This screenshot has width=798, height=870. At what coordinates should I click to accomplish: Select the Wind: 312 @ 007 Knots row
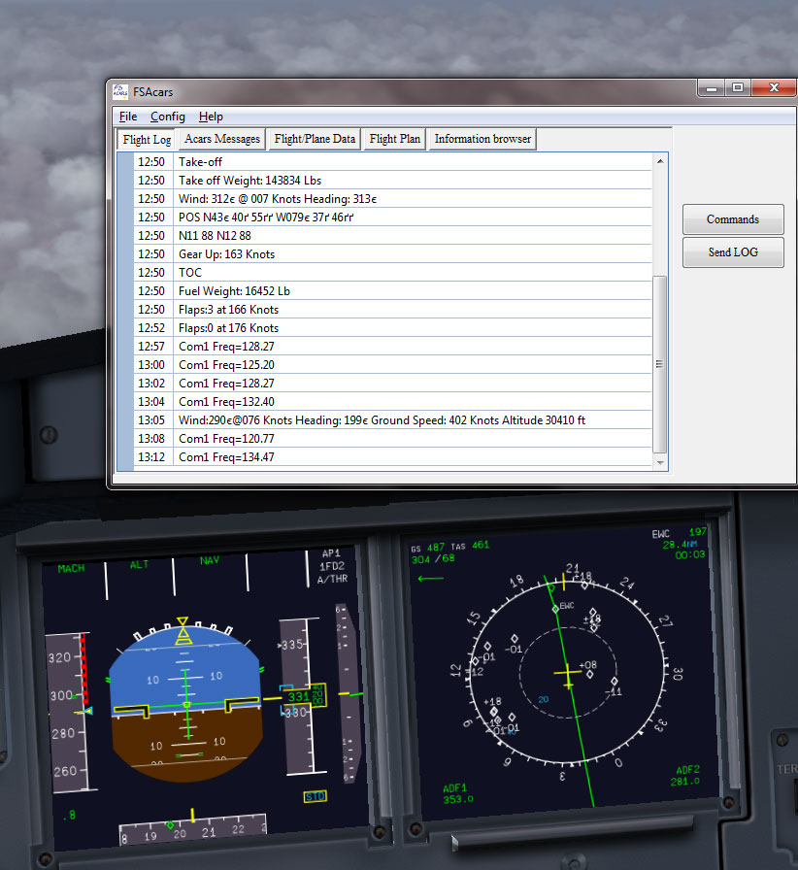392,199
